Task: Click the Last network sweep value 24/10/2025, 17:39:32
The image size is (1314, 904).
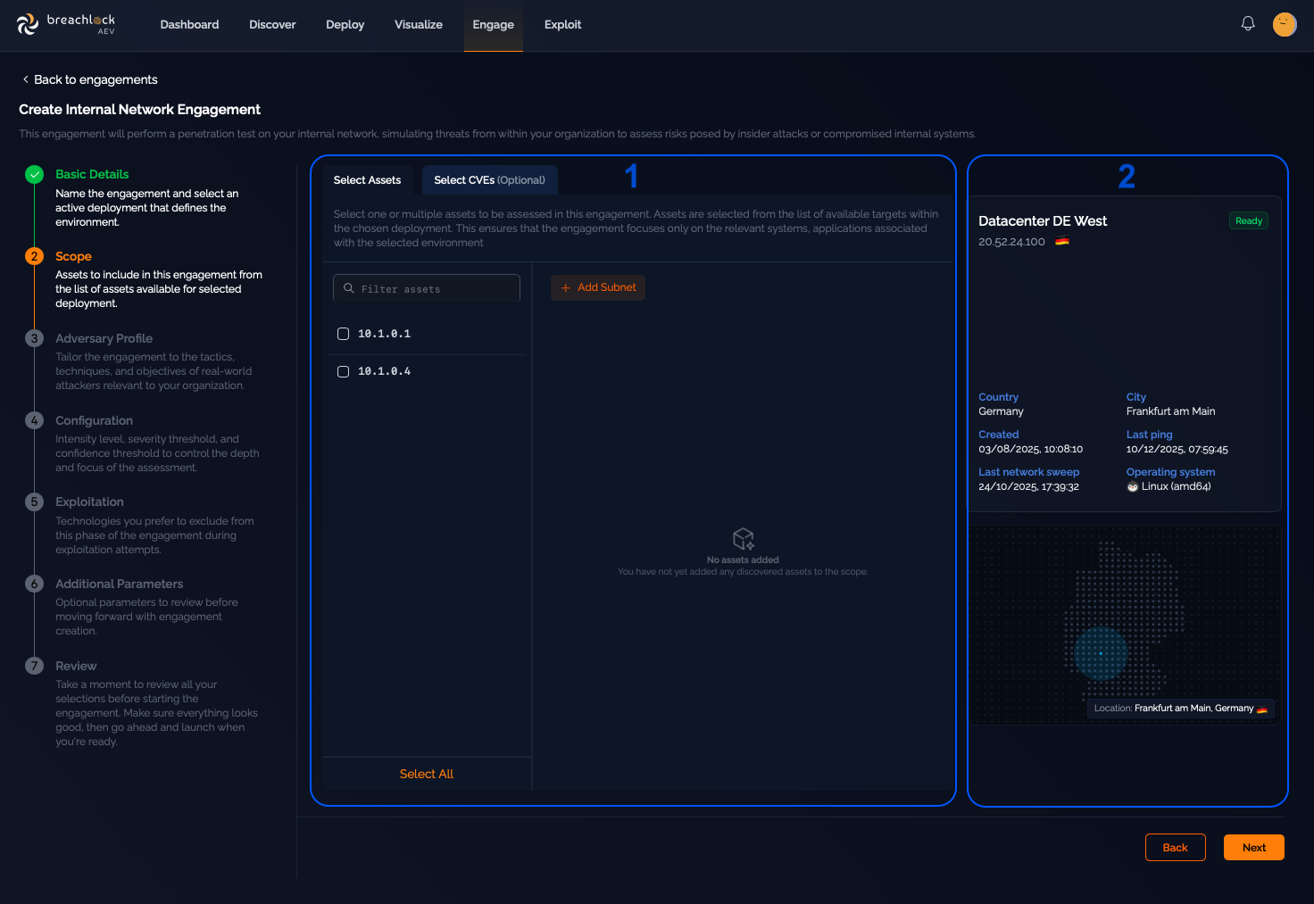Action: click(1028, 486)
